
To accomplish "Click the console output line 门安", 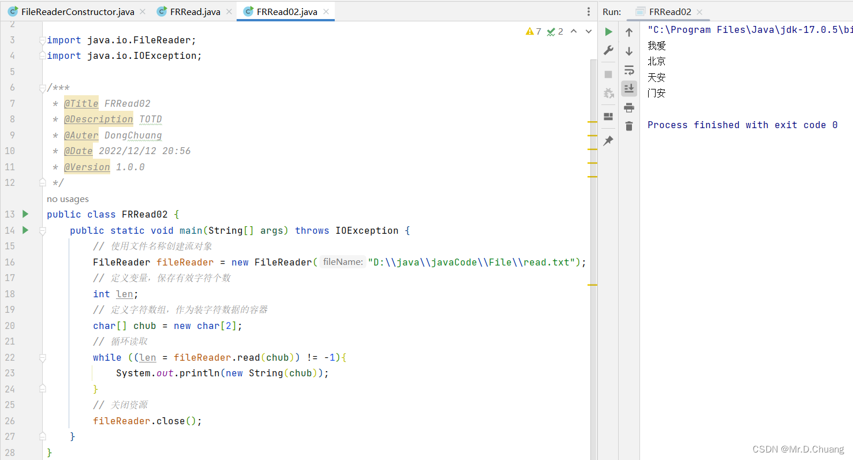I will pyautogui.click(x=657, y=93).
